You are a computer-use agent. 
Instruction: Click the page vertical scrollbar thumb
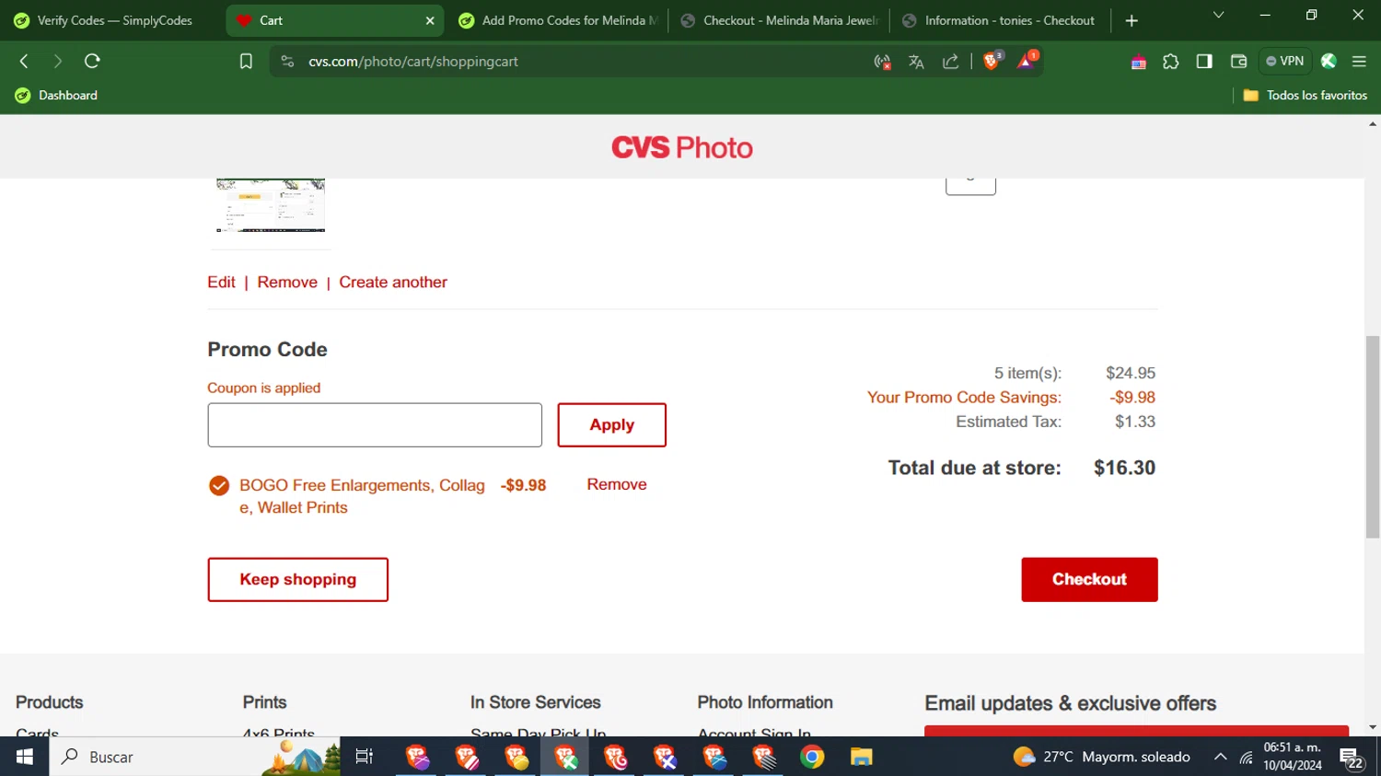(1373, 437)
